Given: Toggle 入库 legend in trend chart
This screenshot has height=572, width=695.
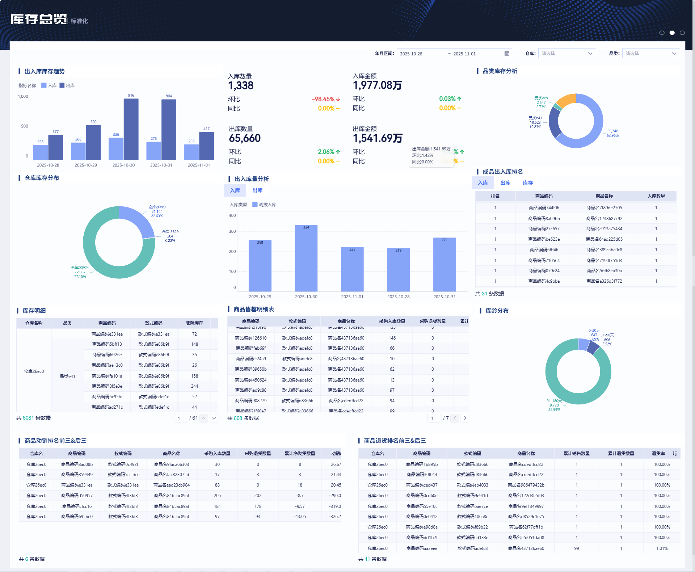Looking at the screenshot, I should pos(49,85).
